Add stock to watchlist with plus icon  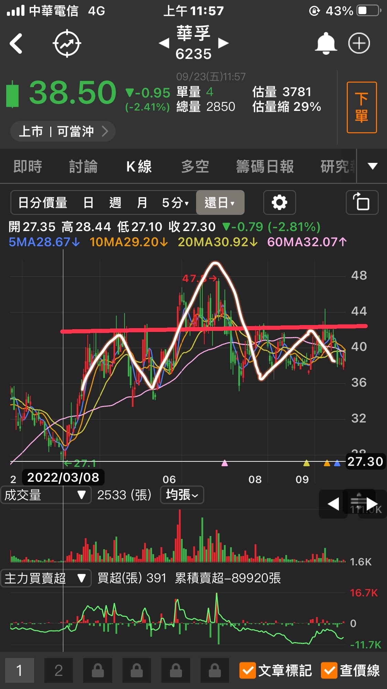pyautogui.click(x=359, y=44)
